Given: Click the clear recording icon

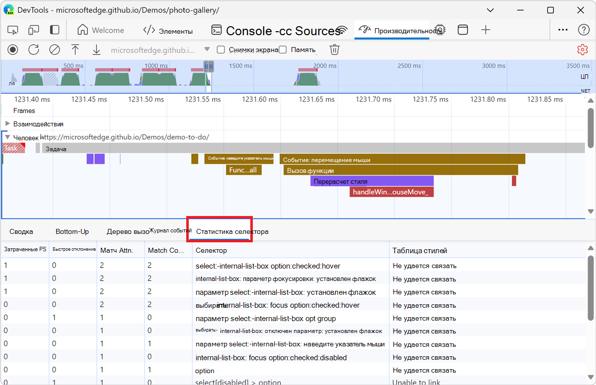Looking at the screenshot, I should pos(54,50).
